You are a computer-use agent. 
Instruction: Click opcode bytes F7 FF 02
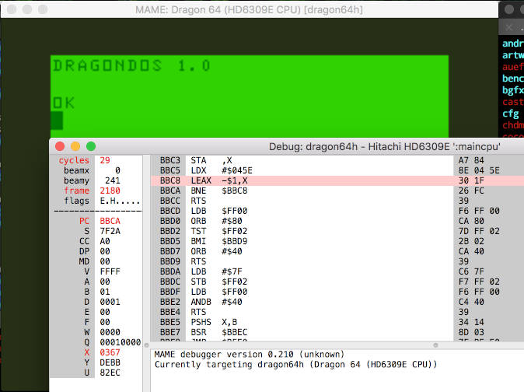479,282
